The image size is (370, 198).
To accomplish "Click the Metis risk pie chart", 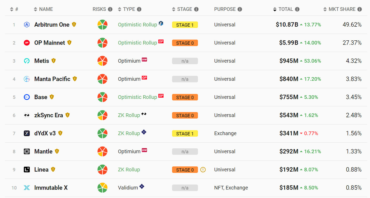I will click(x=102, y=61).
